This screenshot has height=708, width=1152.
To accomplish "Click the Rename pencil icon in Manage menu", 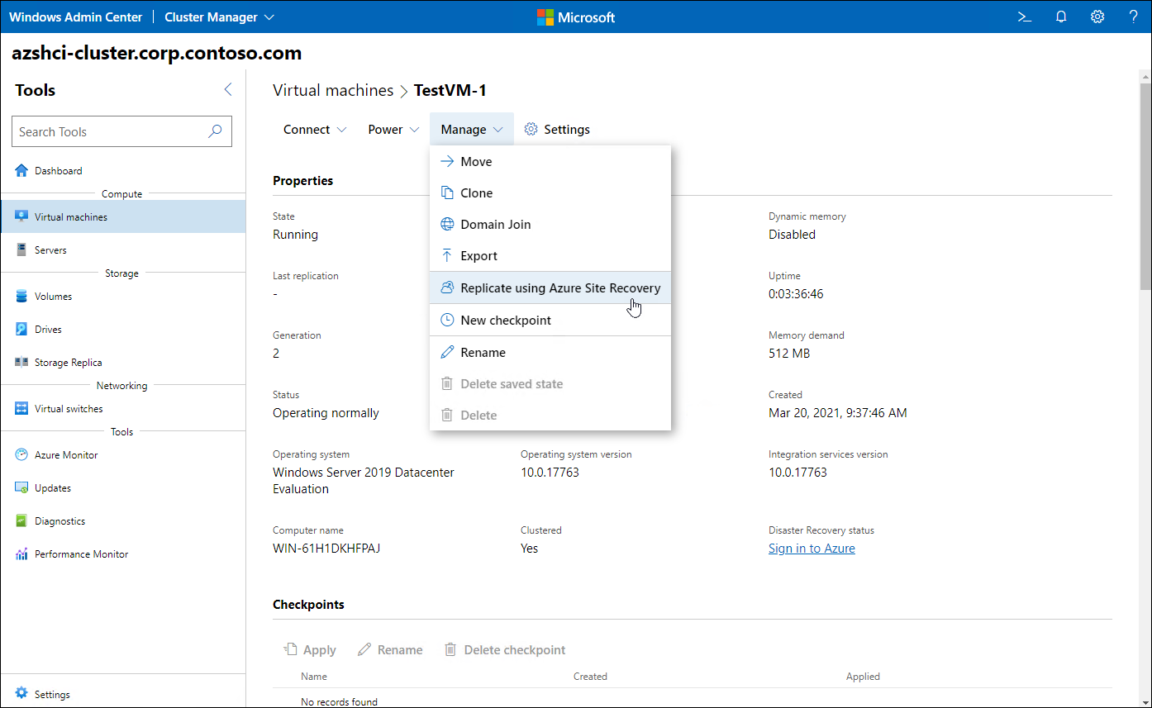I will click(447, 352).
